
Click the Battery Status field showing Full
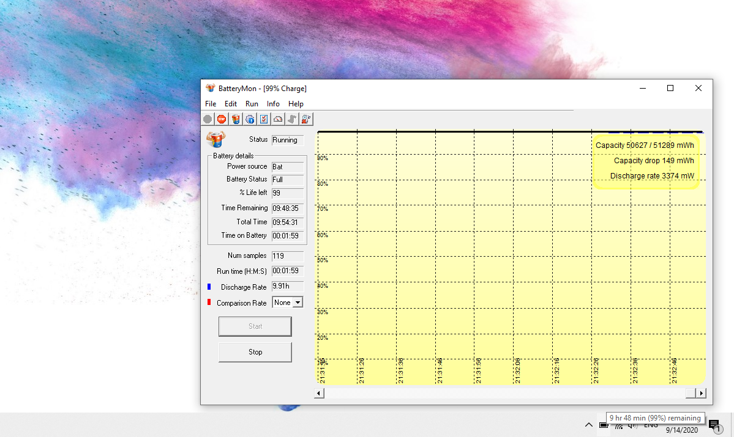tap(288, 180)
